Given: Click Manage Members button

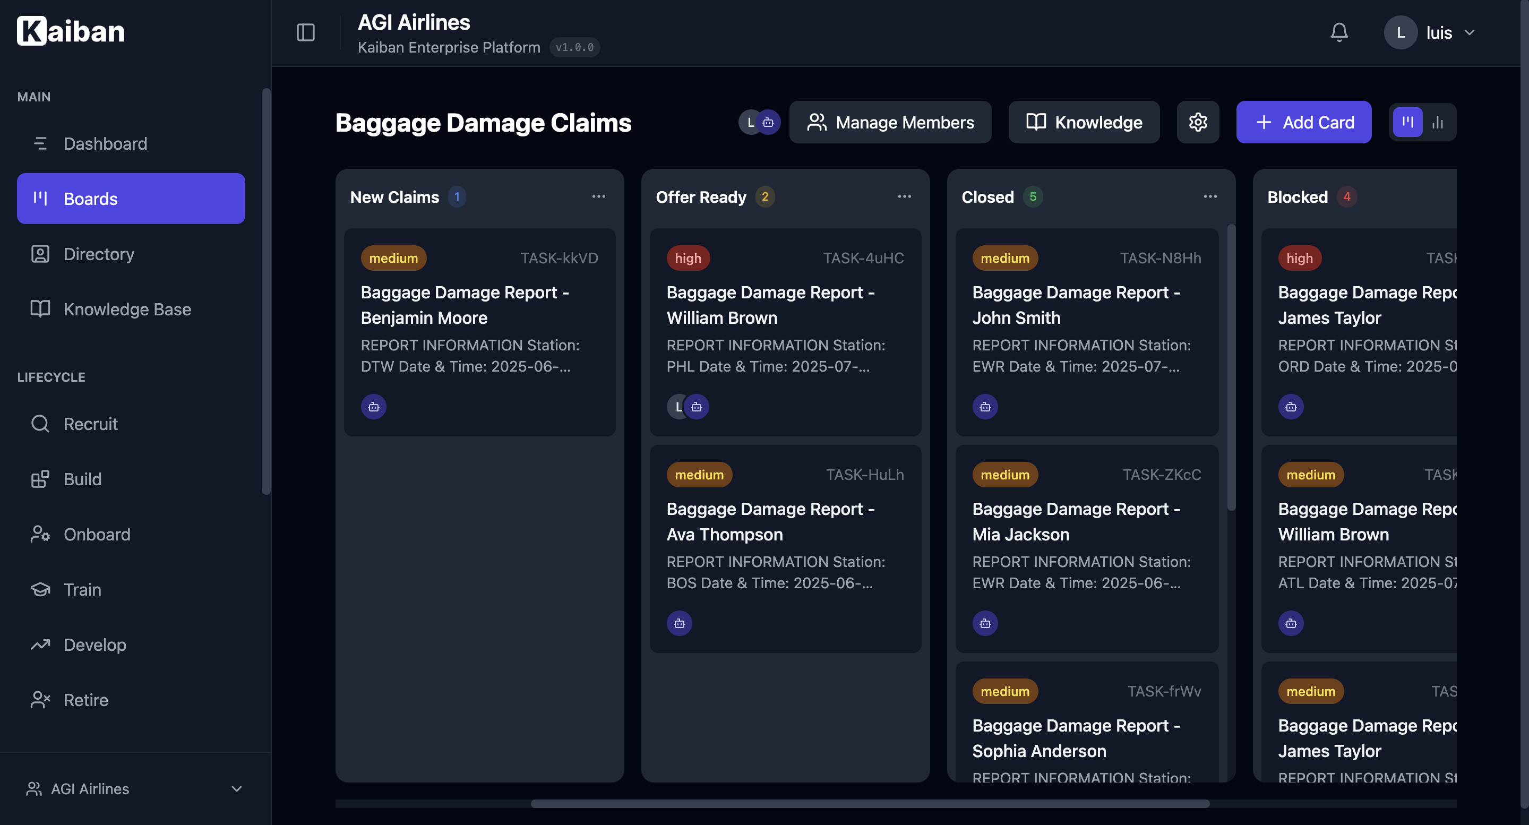Looking at the screenshot, I should pos(890,122).
